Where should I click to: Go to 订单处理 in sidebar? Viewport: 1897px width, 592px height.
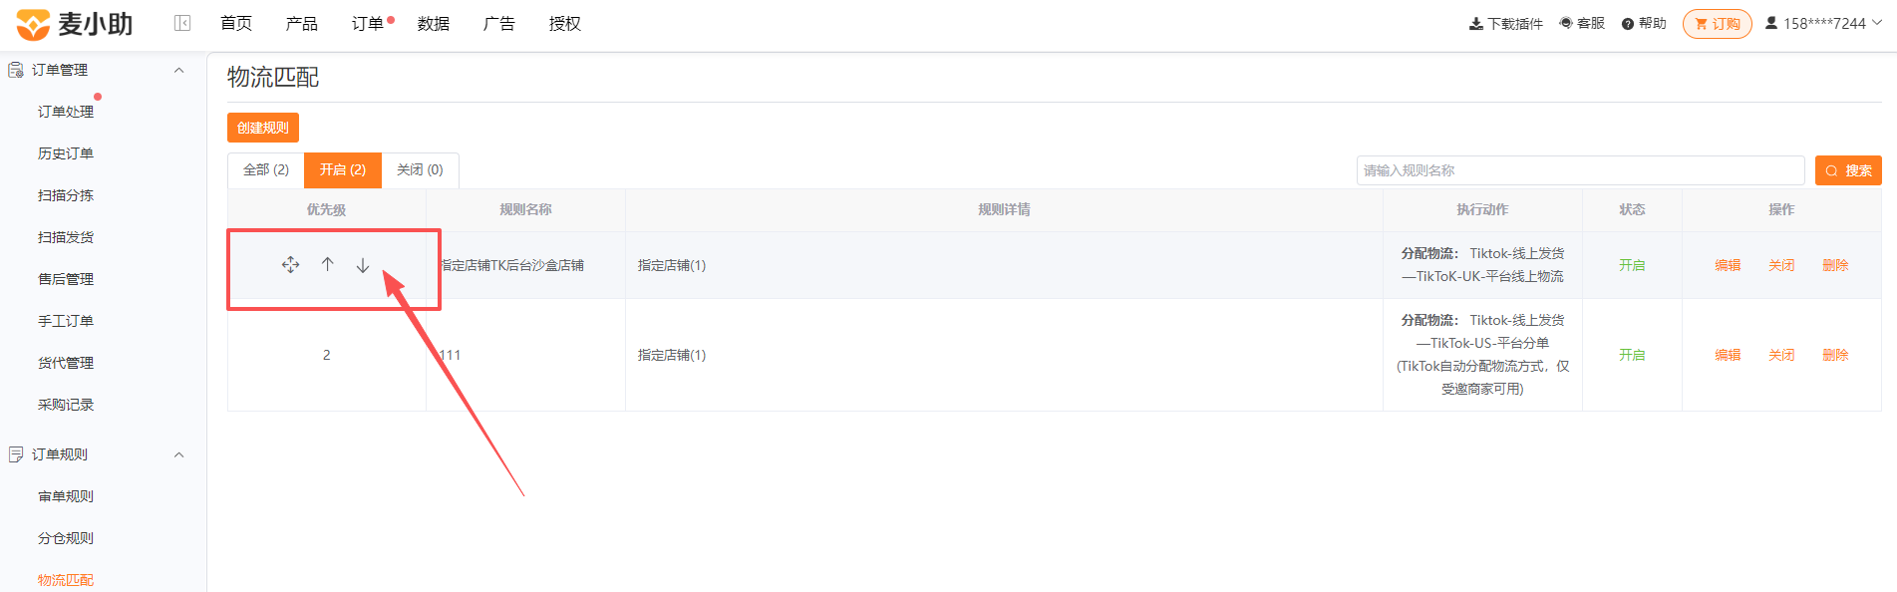(x=66, y=112)
